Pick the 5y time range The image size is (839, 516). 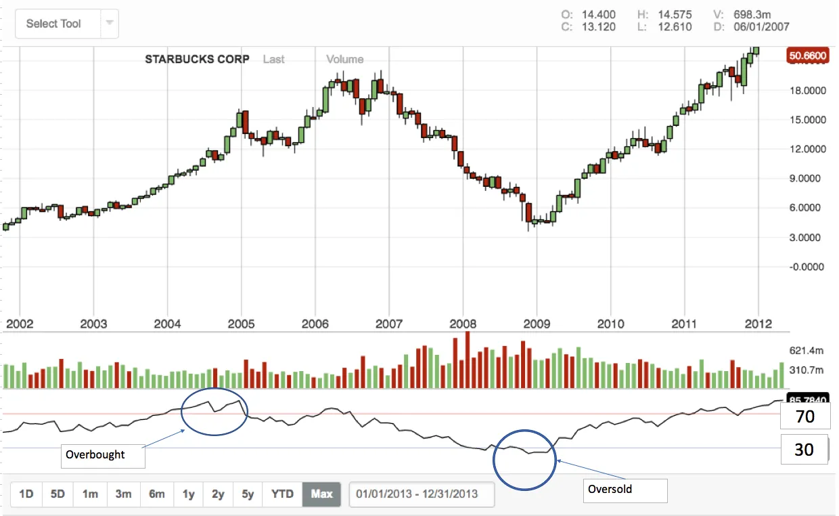(248, 494)
